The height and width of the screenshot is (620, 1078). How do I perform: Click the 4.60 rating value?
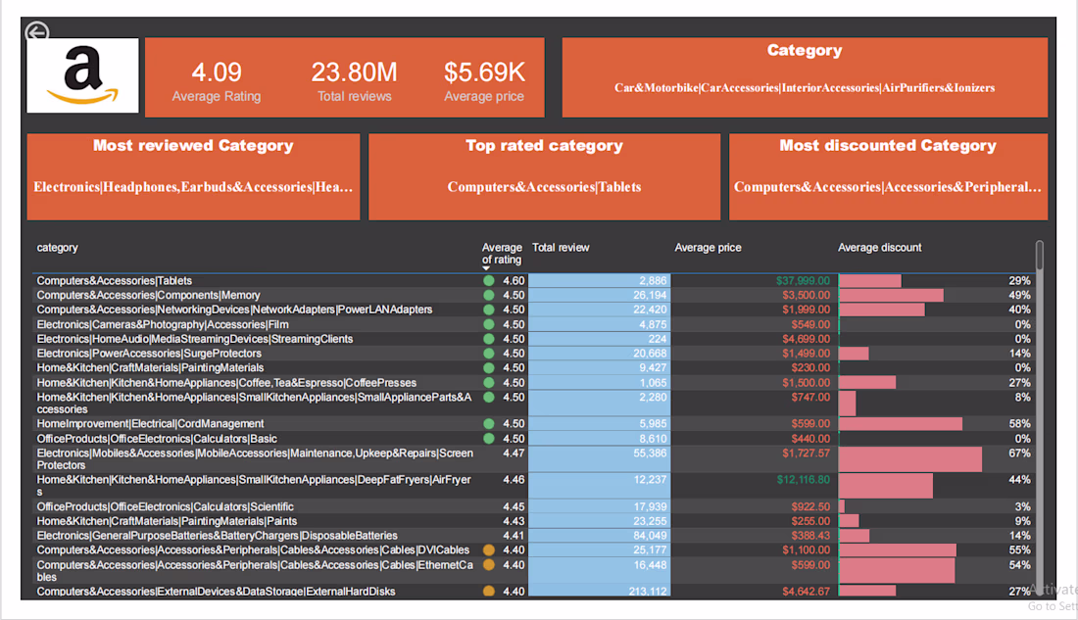pos(513,280)
